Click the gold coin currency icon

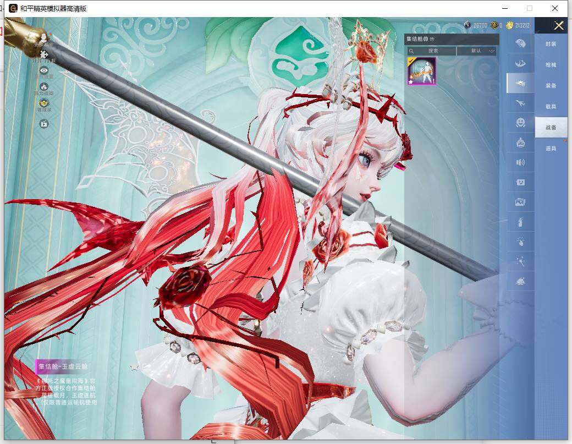pyautogui.click(x=494, y=25)
